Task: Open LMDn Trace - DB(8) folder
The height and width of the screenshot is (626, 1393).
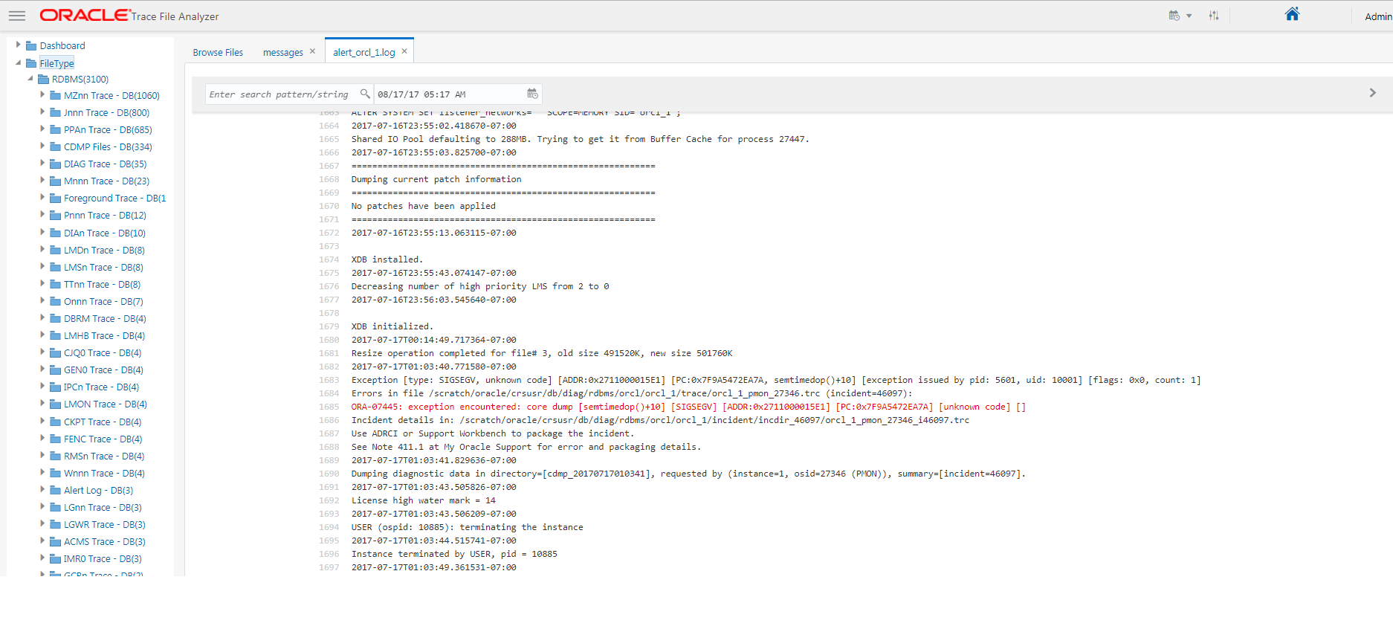Action: pyautogui.click(x=104, y=250)
